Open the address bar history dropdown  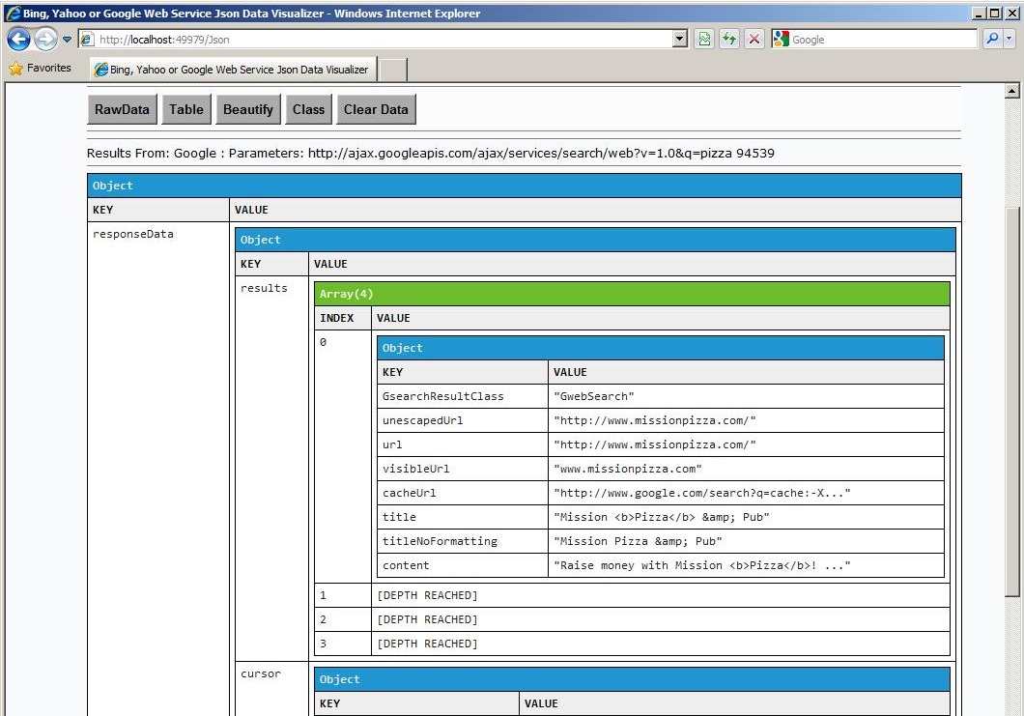pyautogui.click(x=680, y=40)
